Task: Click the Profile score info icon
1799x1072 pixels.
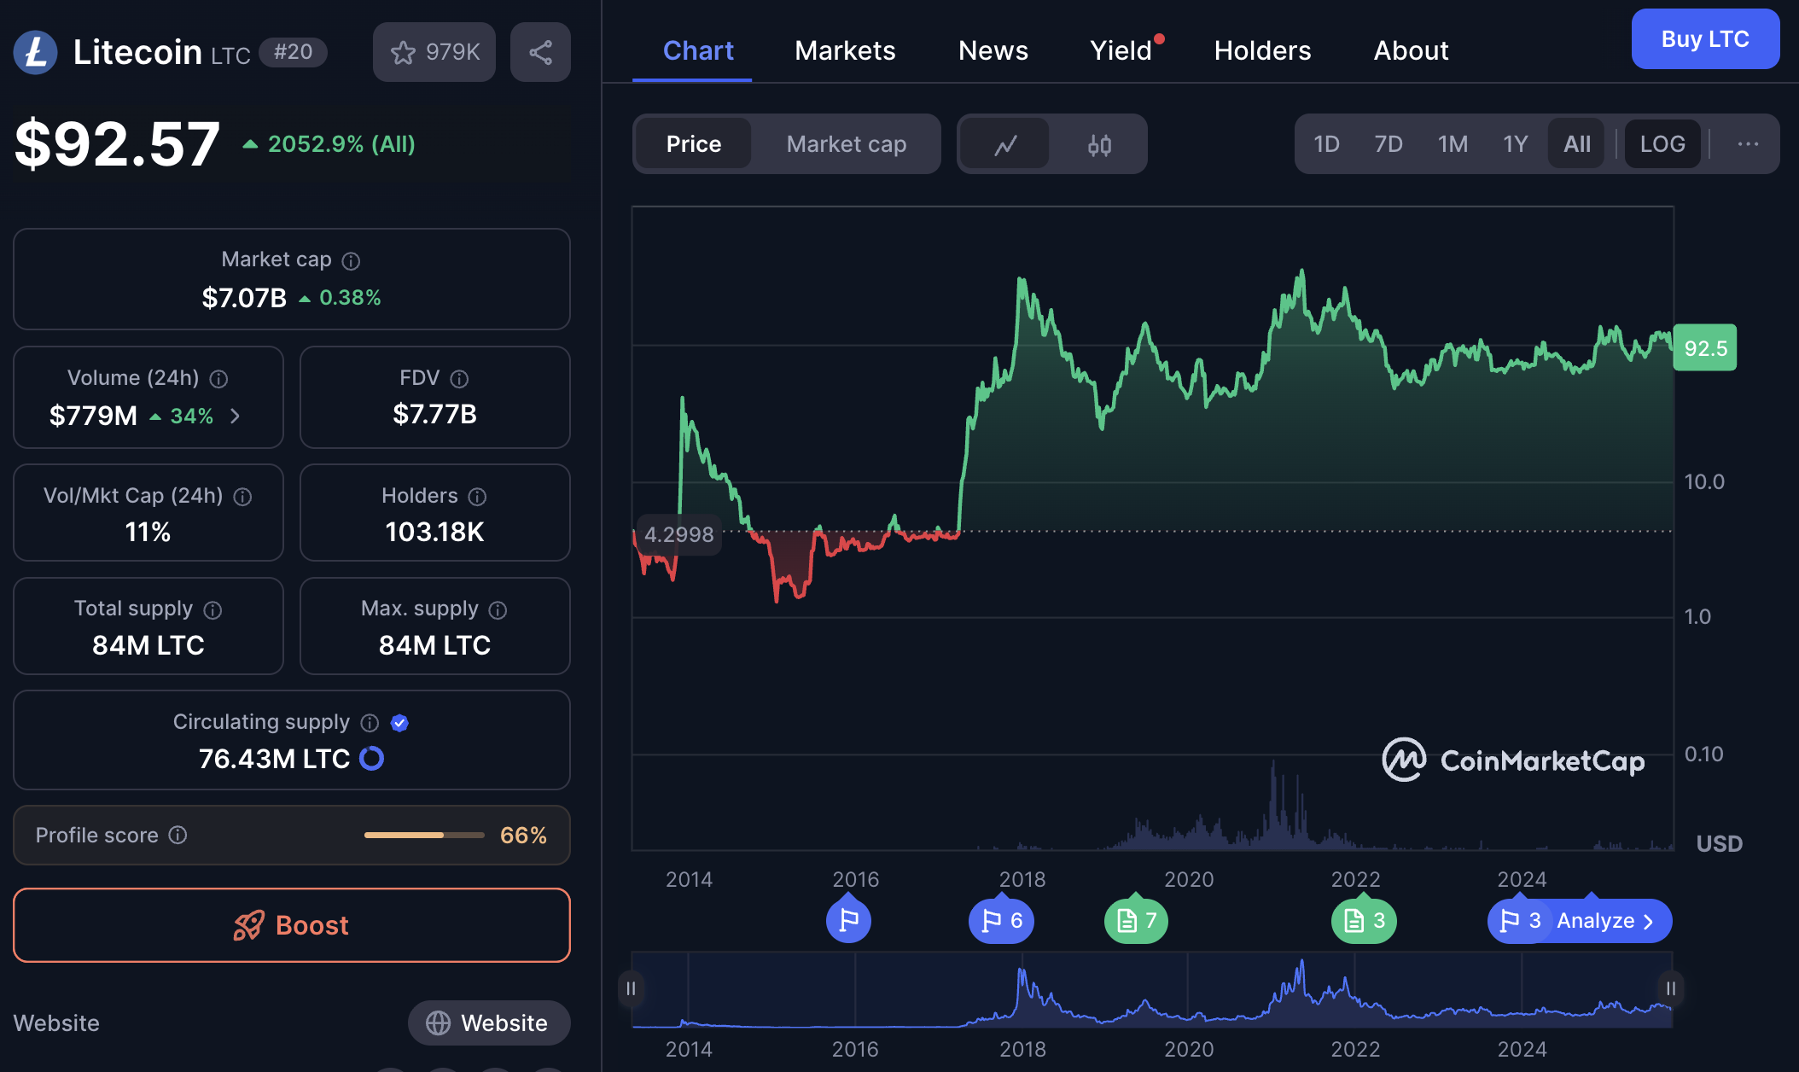Action: (178, 835)
